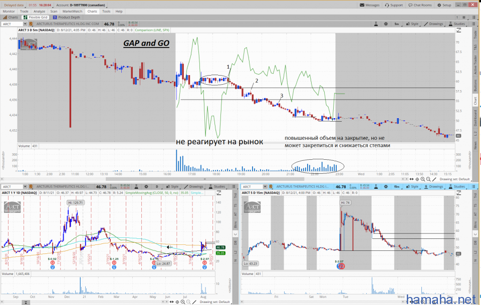Open the Drawings menu in the daily chart
The height and width of the screenshot is (305, 481).
click(x=193, y=187)
